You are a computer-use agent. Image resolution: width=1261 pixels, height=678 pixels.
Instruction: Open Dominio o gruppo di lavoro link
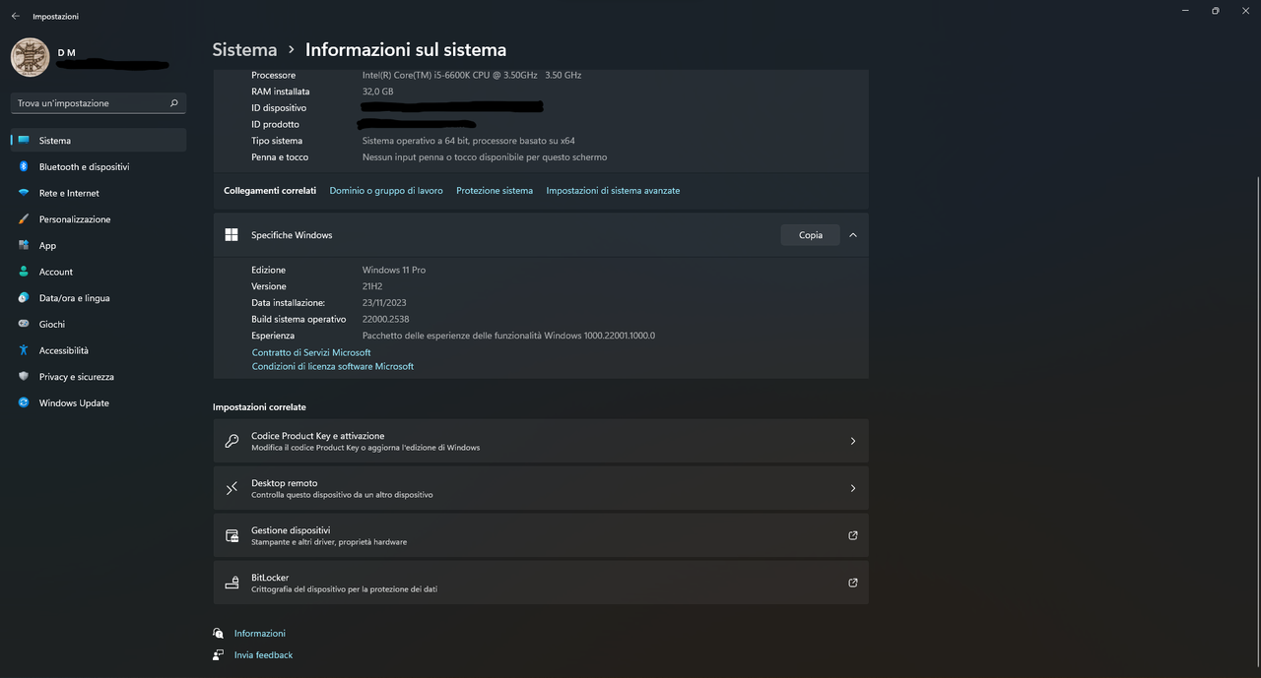coord(386,191)
